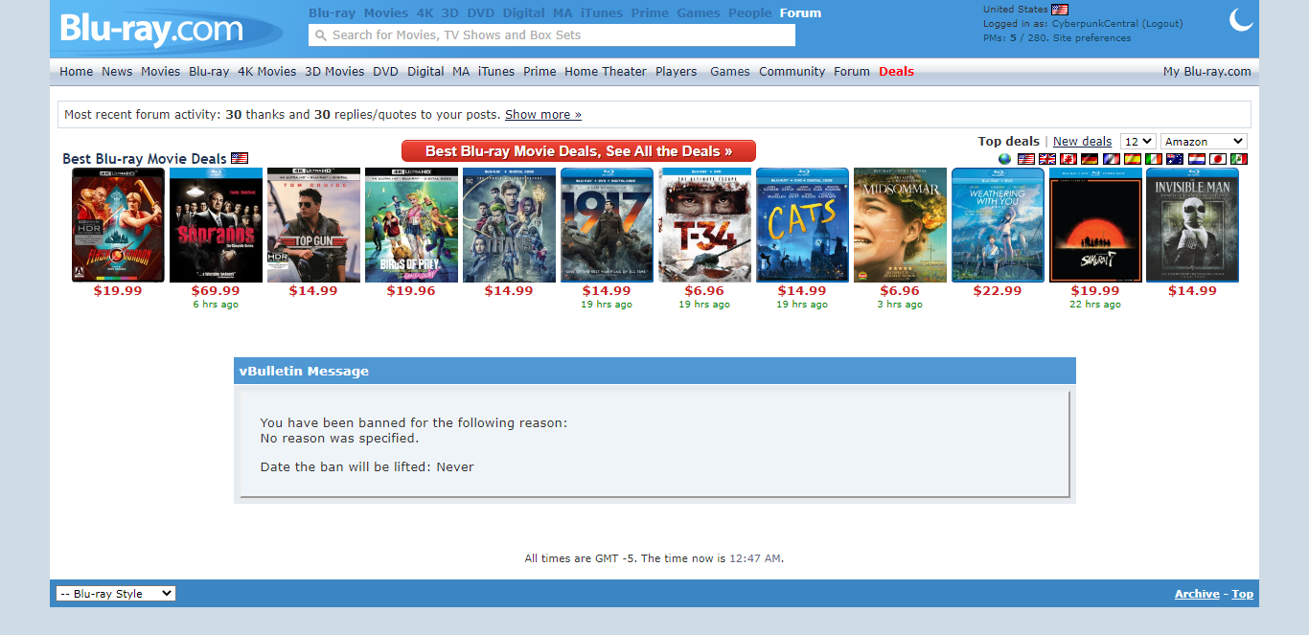The image size is (1309, 635).
Task: Click the Best Blu-ray Movie Deals red button
Action: [579, 151]
